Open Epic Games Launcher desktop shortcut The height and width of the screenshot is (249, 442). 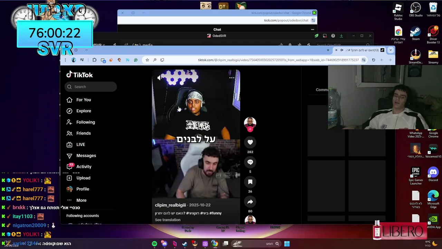coord(416,176)
